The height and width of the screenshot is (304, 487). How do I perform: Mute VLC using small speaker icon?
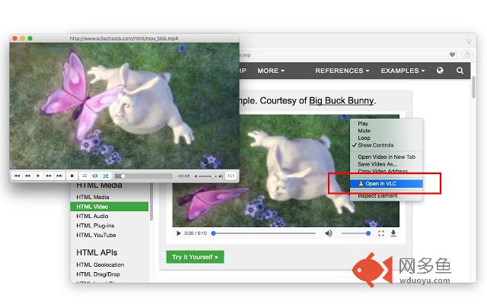196,176
